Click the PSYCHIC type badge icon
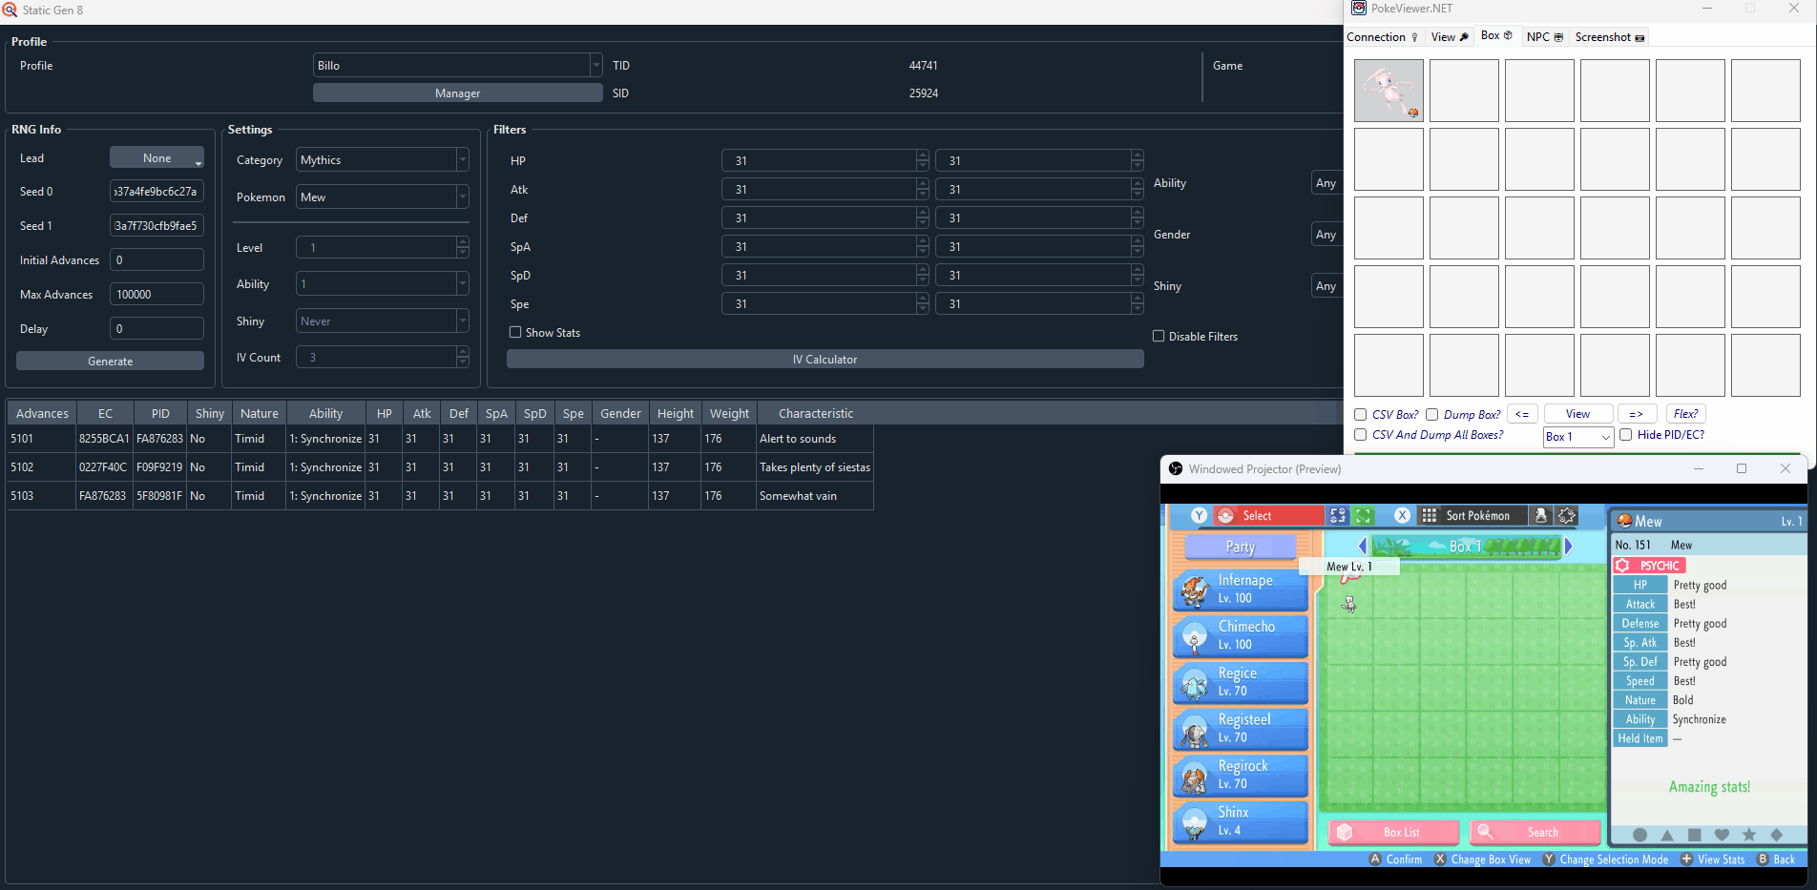 pos(1622,566)
